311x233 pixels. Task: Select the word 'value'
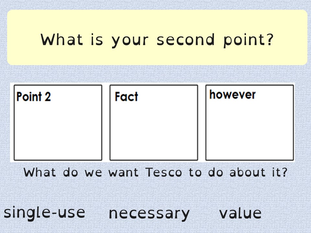[240, 213]
